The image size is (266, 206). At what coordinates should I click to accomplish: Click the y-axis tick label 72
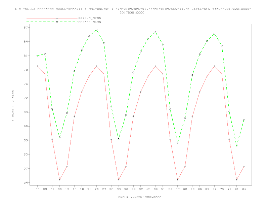point(26,98)
